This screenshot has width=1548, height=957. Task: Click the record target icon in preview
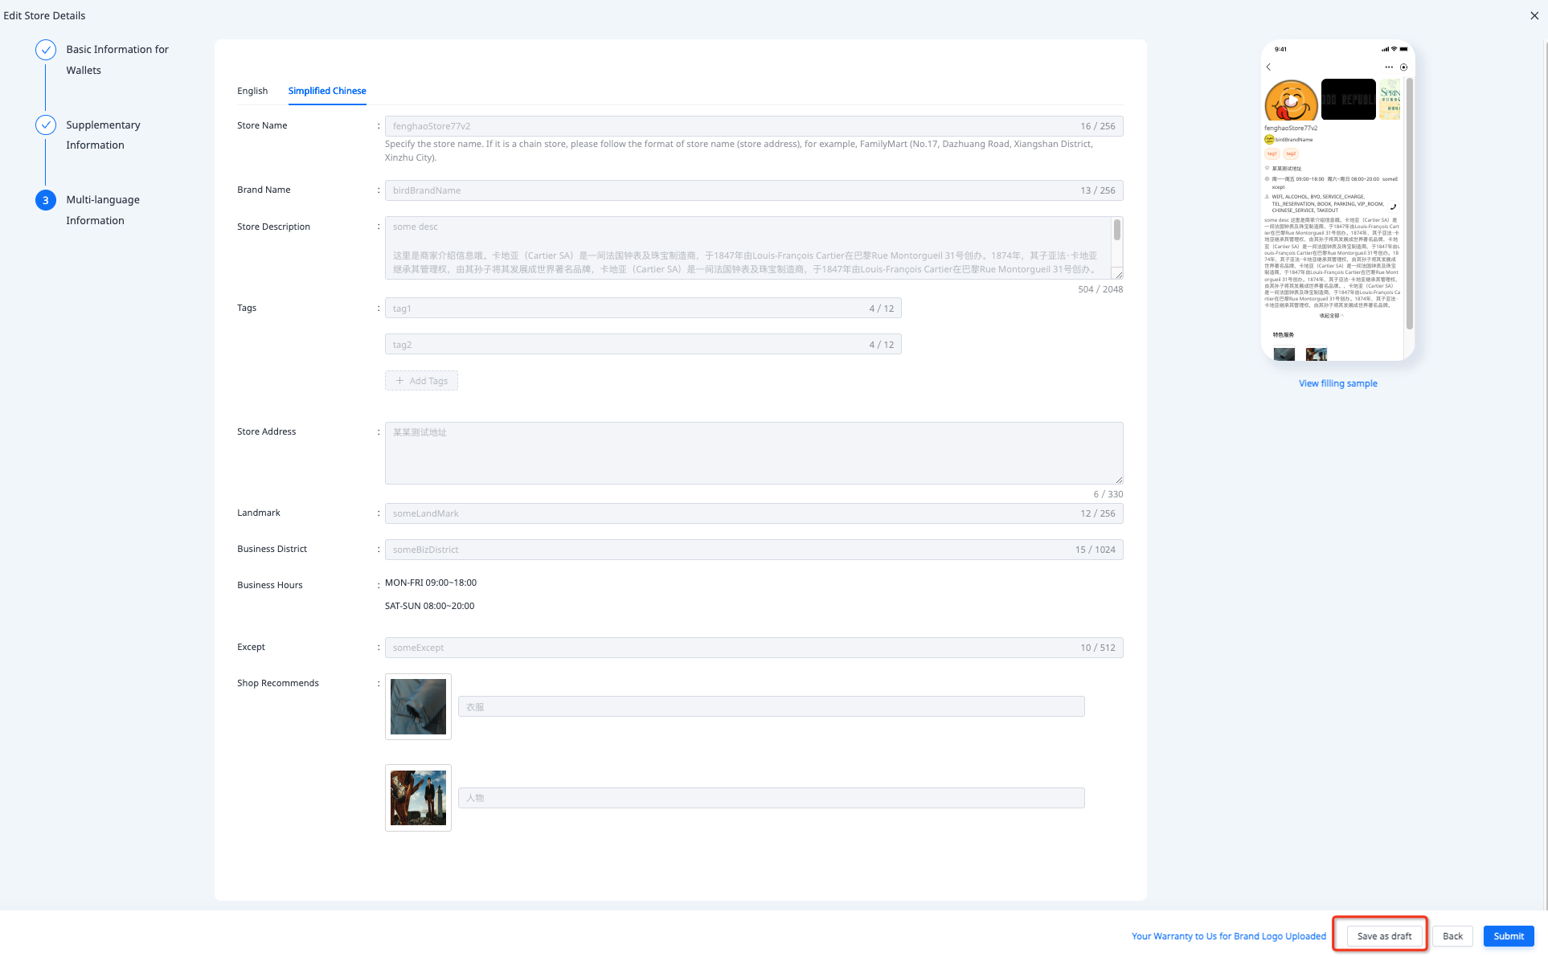click(x=1403, y=67)
